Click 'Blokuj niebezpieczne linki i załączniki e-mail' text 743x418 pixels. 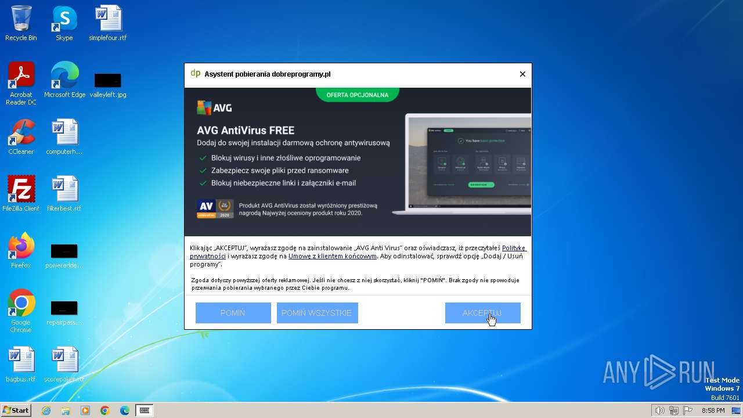coord(283,183)
